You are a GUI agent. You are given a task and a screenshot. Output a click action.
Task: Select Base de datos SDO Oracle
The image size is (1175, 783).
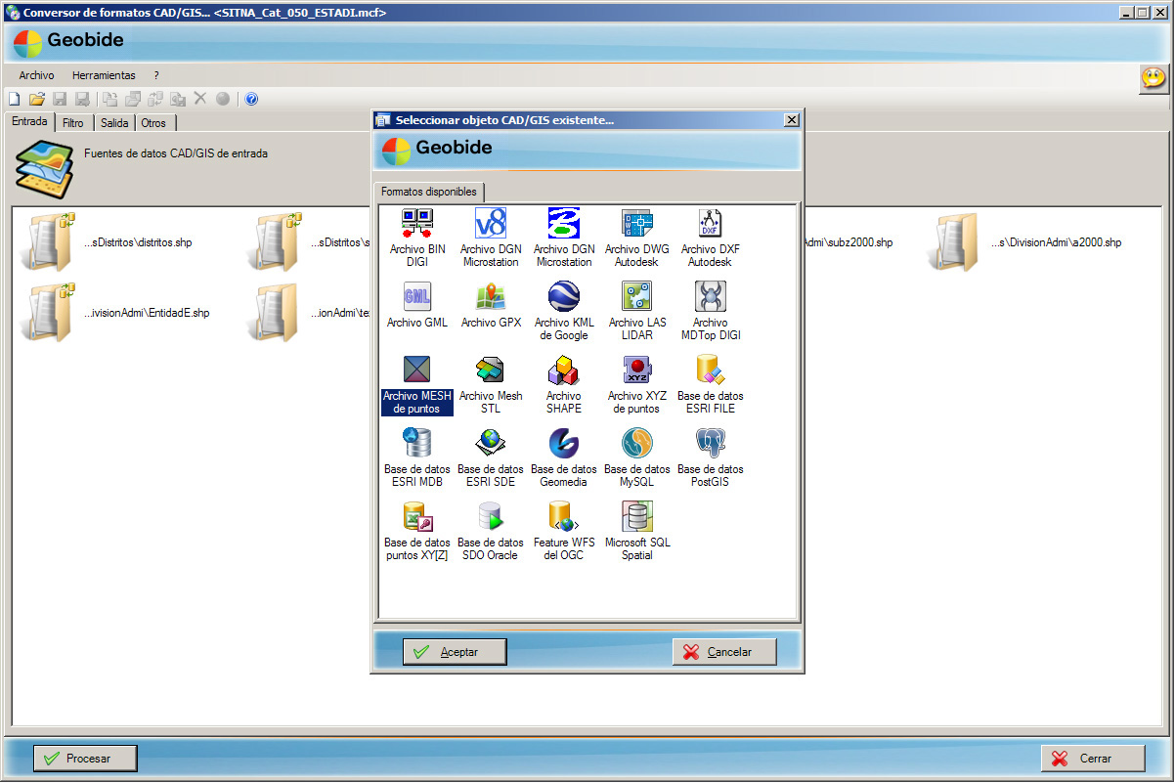[x=490, y=517]
